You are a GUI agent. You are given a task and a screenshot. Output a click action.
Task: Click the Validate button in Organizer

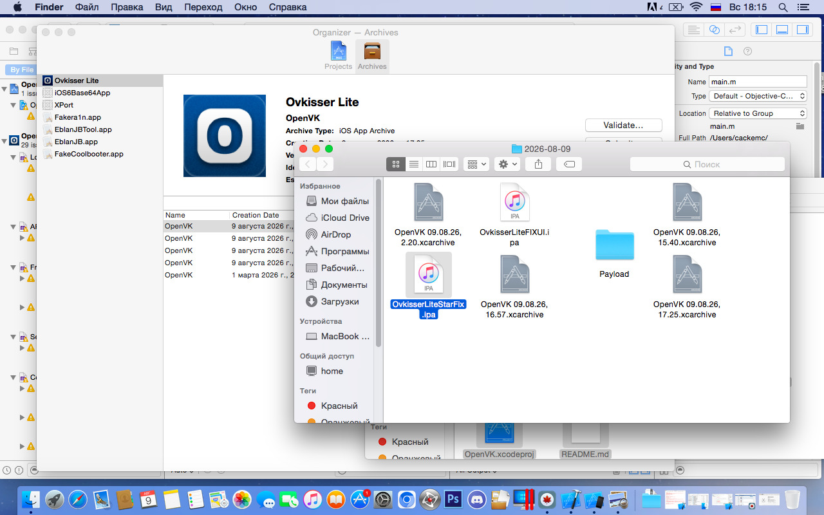(x=623, y=125)
